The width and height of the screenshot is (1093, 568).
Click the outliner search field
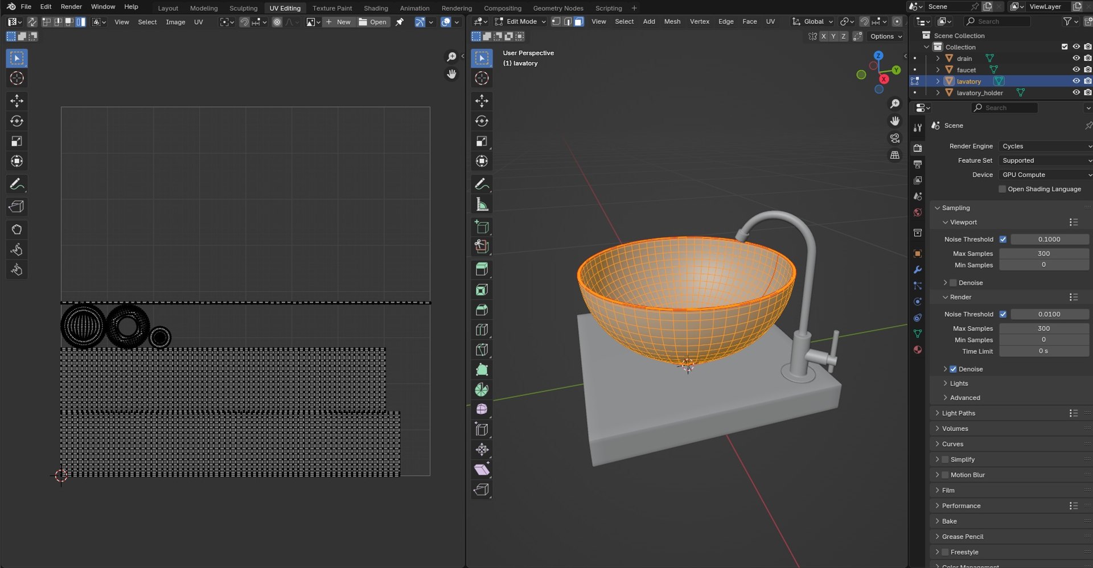coord(997,22)
